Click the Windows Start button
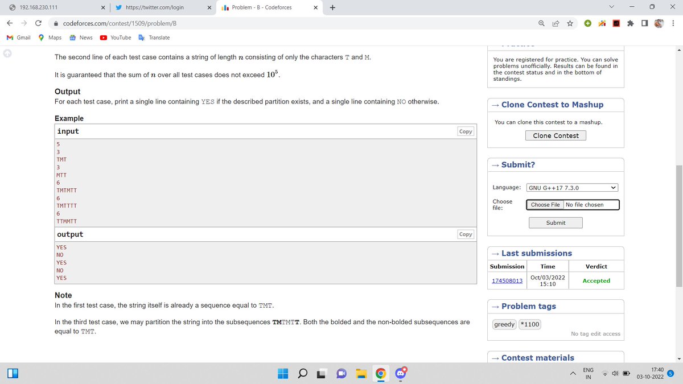 pos(283,374)
